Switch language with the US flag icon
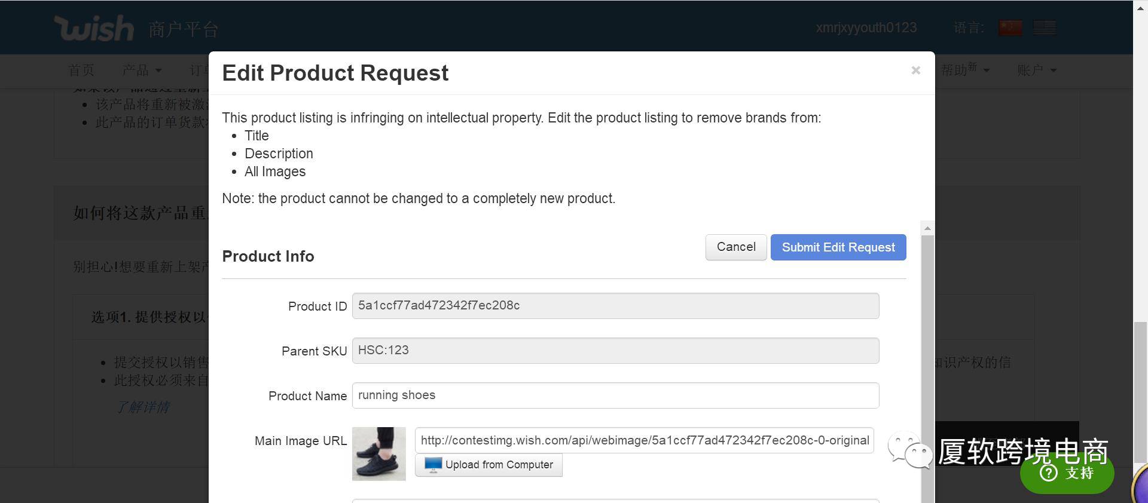1148x503 pixels. (1045, 27)
